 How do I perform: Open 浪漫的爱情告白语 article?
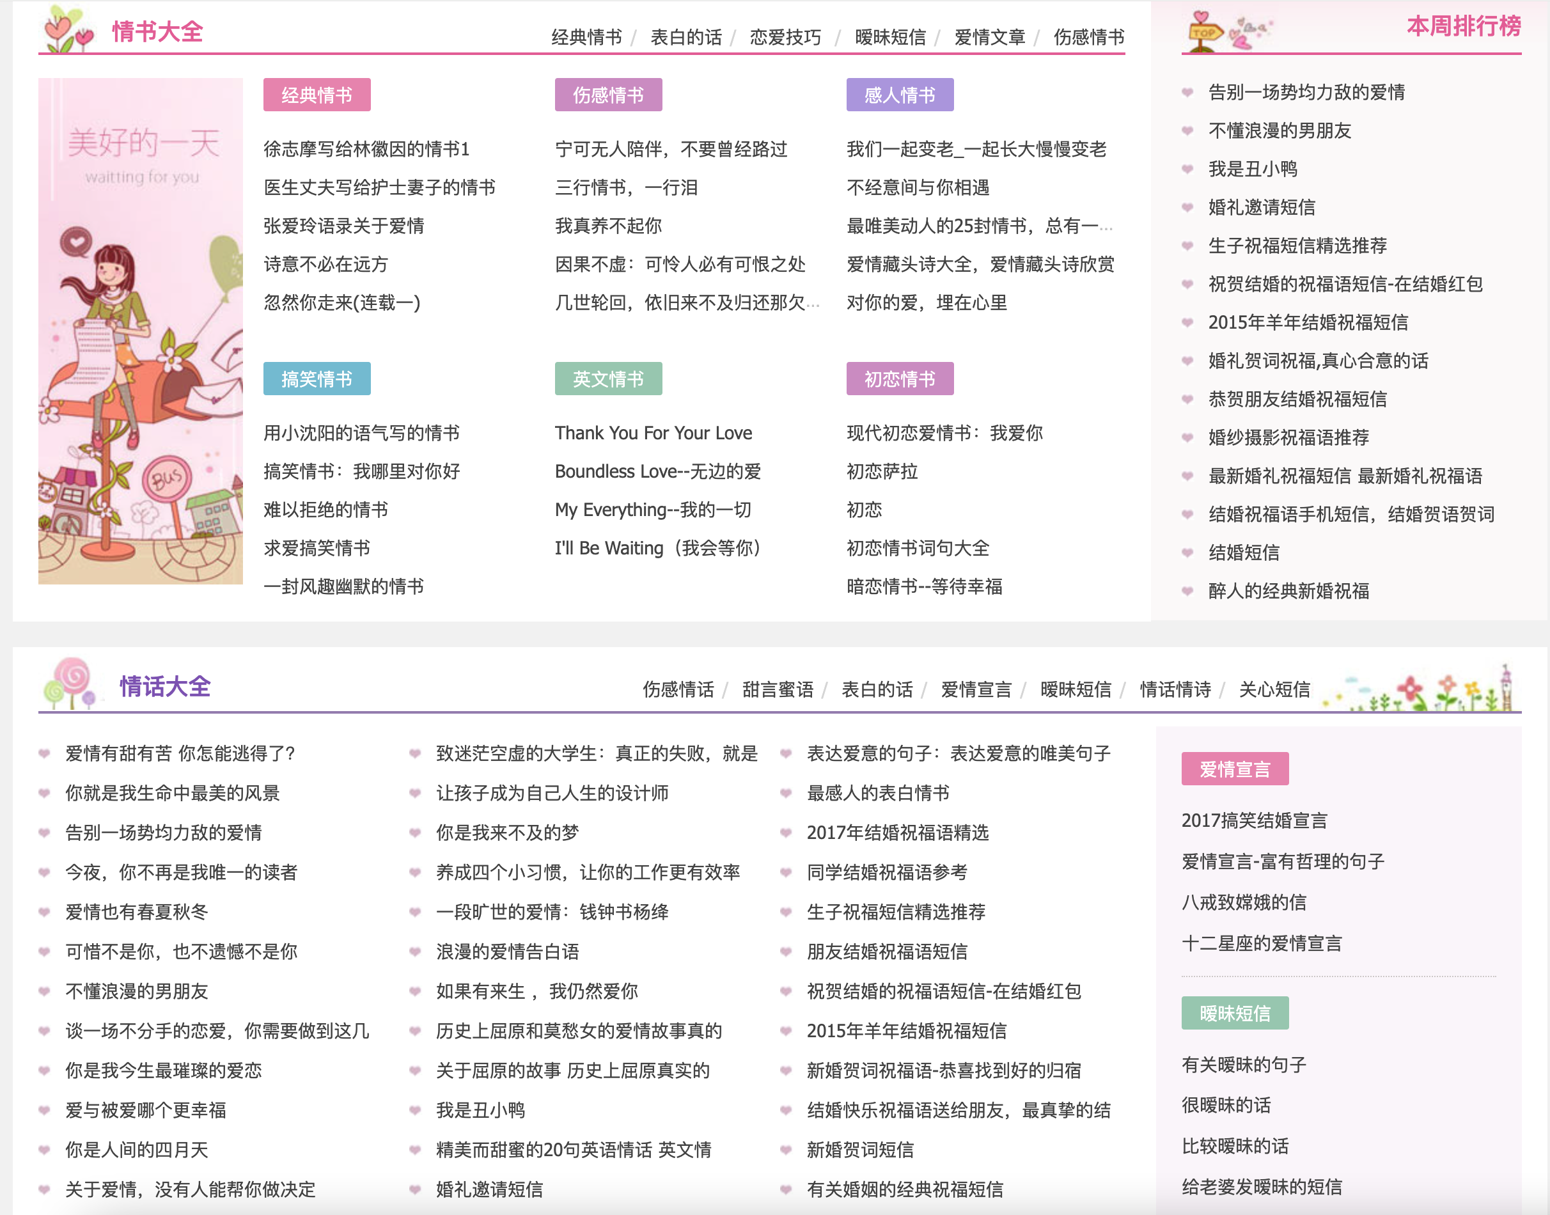click(507, 952)
